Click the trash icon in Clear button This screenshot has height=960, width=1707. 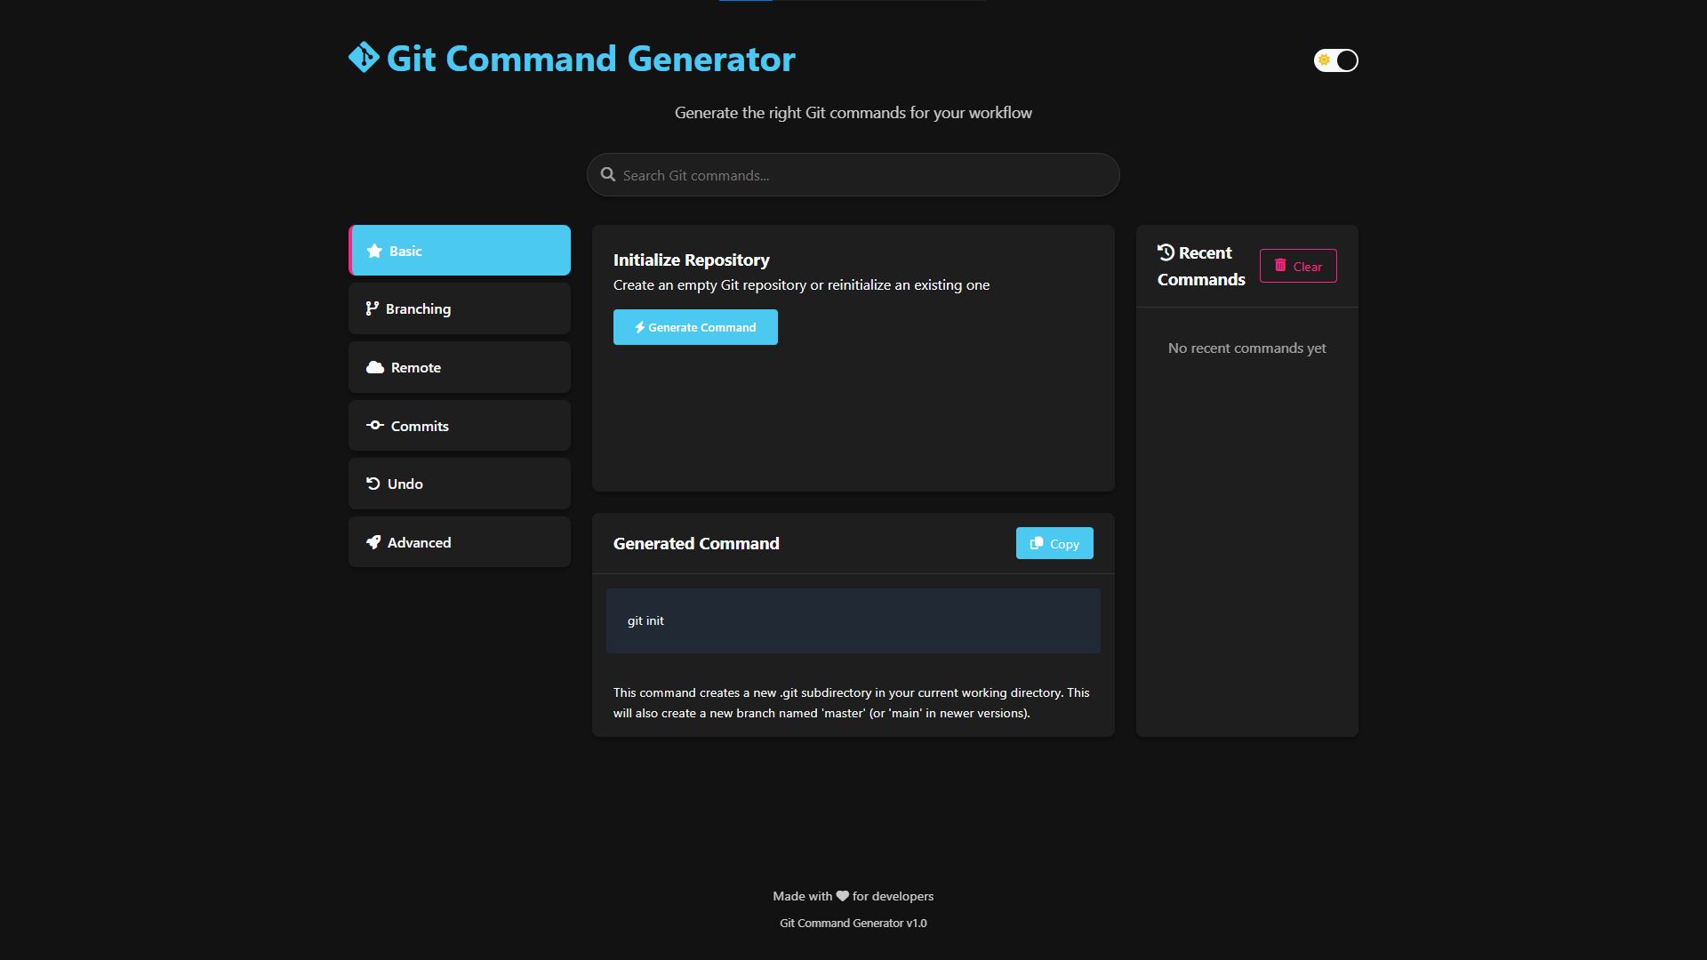[x=1280, y=265]
